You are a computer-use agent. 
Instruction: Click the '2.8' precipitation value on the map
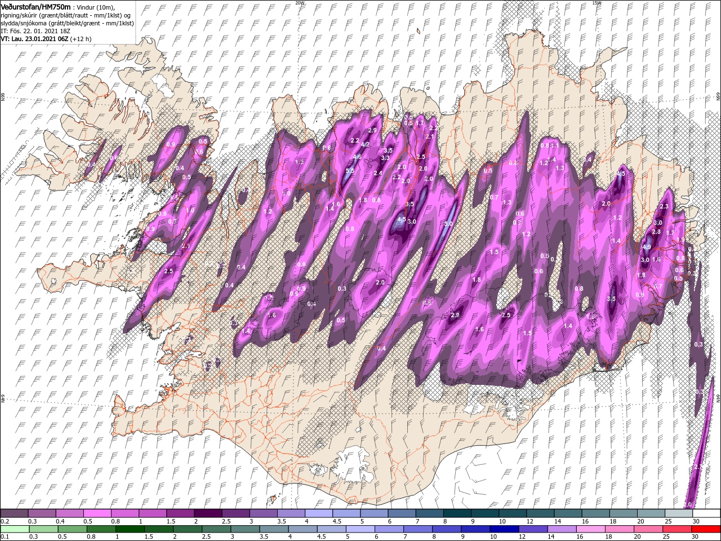pos(656,232)
